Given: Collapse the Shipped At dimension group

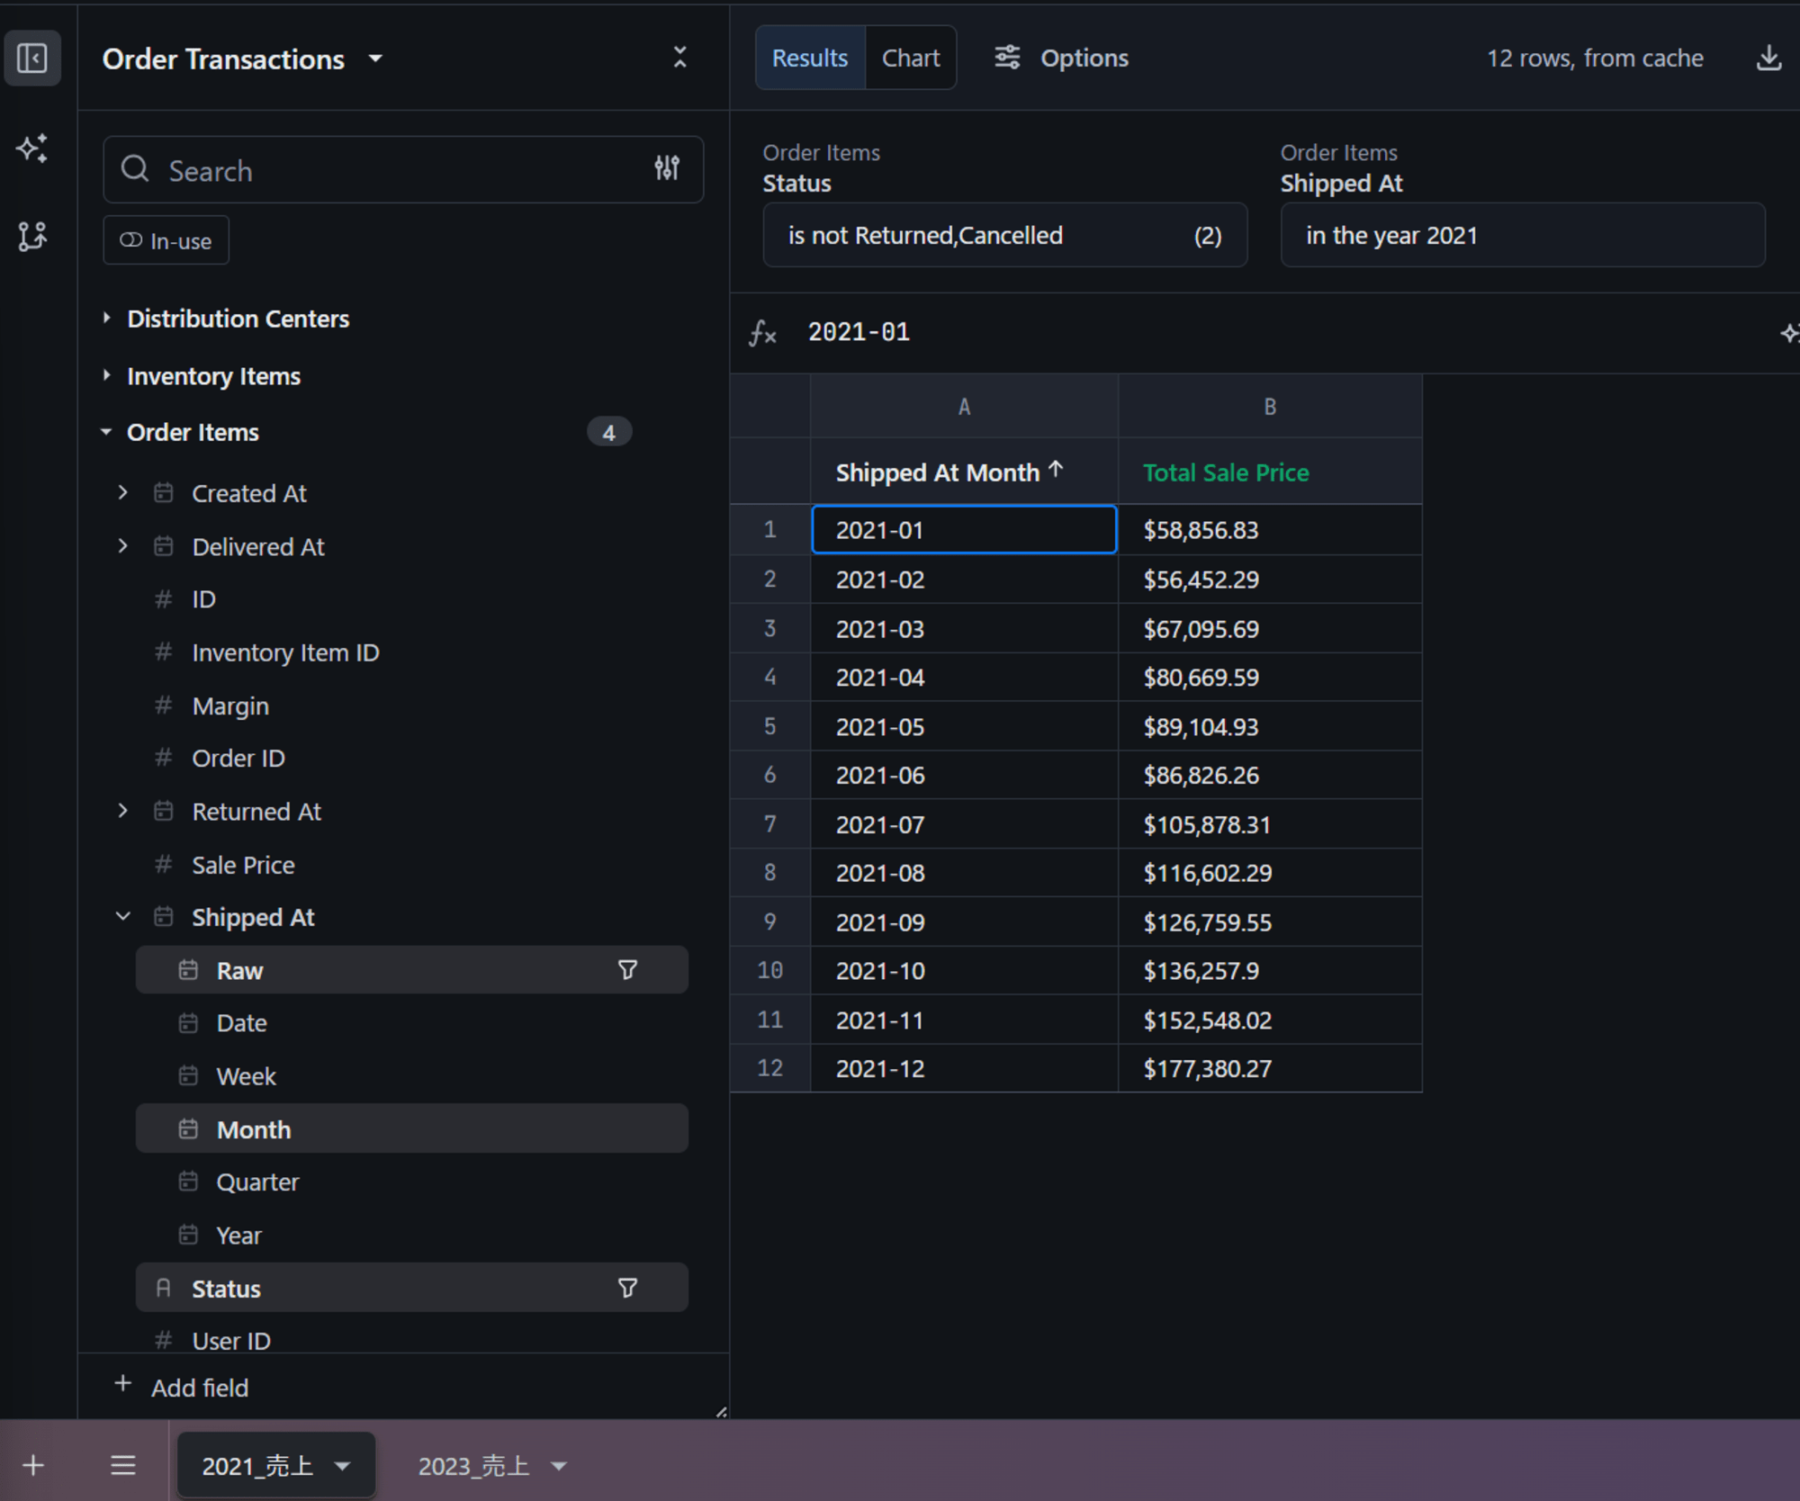Looking at the screenshot, I should (123, 917).
